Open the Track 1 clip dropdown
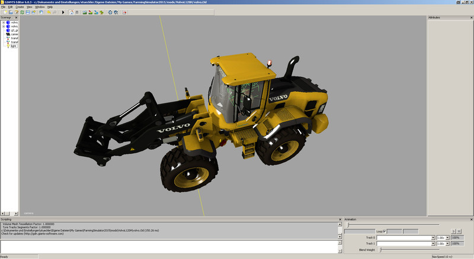Image resolution: width=474 pixels, height=259 pixels. [x=433, y=244]
